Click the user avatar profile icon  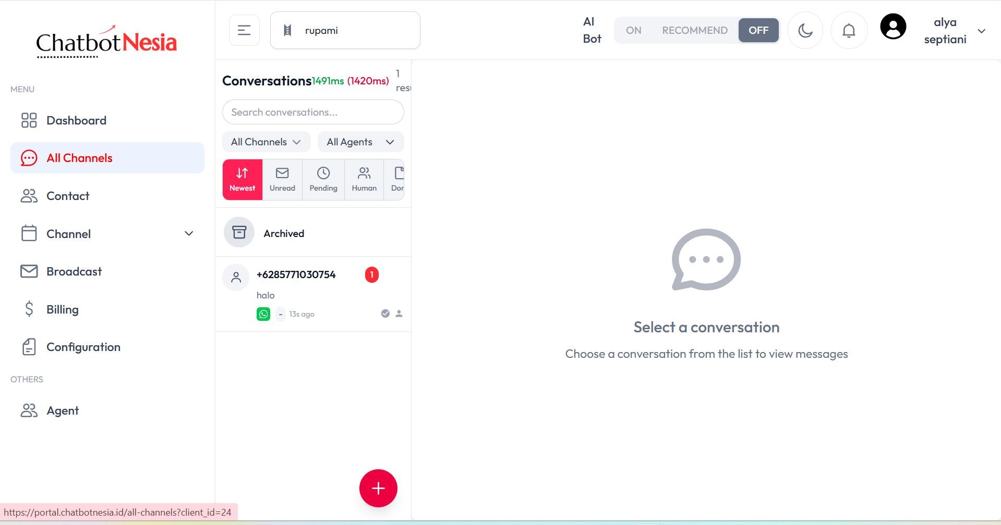click(893, 27)
